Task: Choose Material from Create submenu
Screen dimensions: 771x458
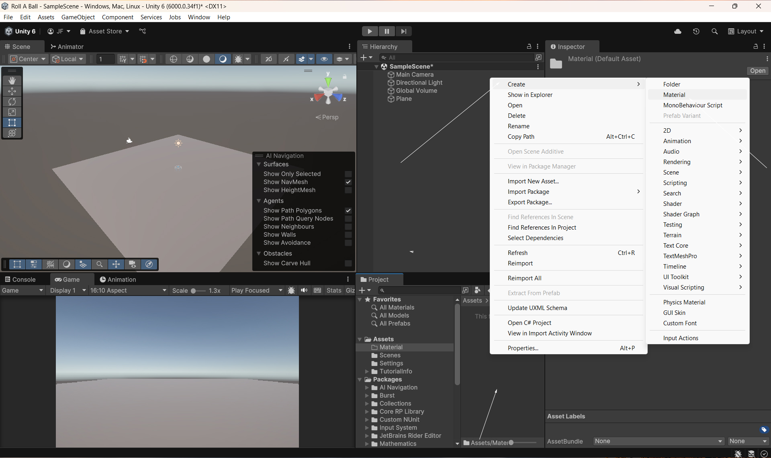Action: (x=674, y=95)
